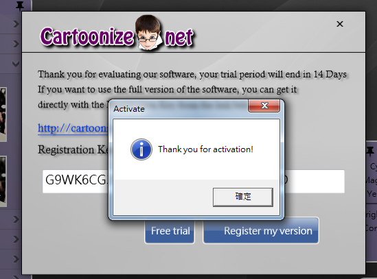Click the Activate dialog title bar
The height and width of the screenshot is (279, 377).
pyautogui.click(x=179, y=109)
